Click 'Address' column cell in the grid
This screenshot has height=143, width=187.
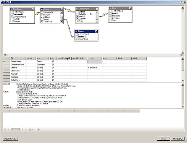[x=18, y=77]
